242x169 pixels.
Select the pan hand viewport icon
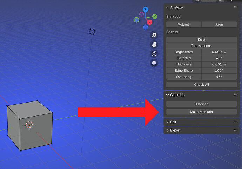[x=154, y=44]
